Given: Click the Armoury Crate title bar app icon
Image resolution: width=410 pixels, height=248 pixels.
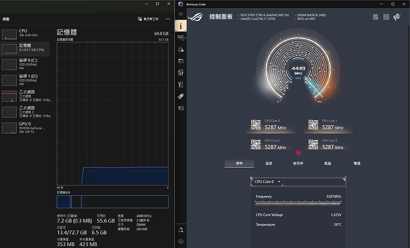Looking at the screenshot, I should coord(181,4).
